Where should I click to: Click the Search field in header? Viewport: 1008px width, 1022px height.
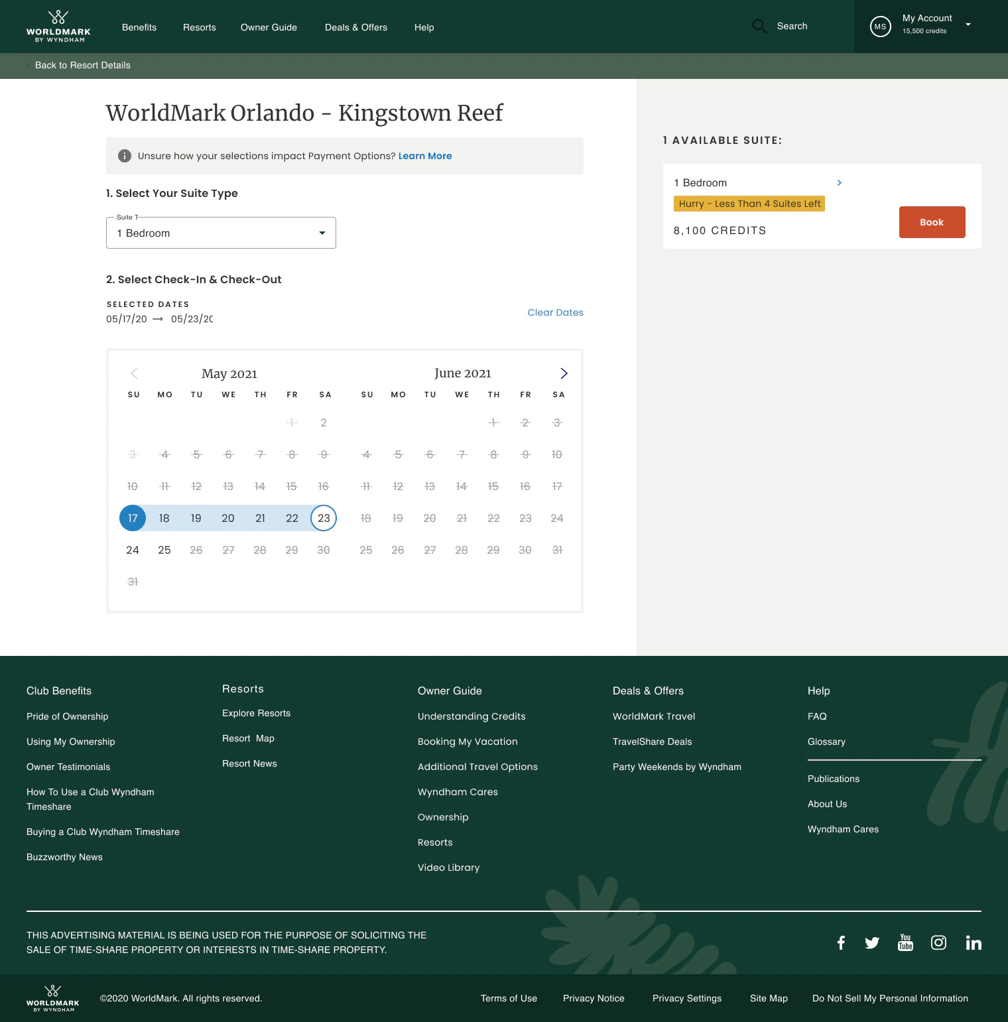pos(792,27)
